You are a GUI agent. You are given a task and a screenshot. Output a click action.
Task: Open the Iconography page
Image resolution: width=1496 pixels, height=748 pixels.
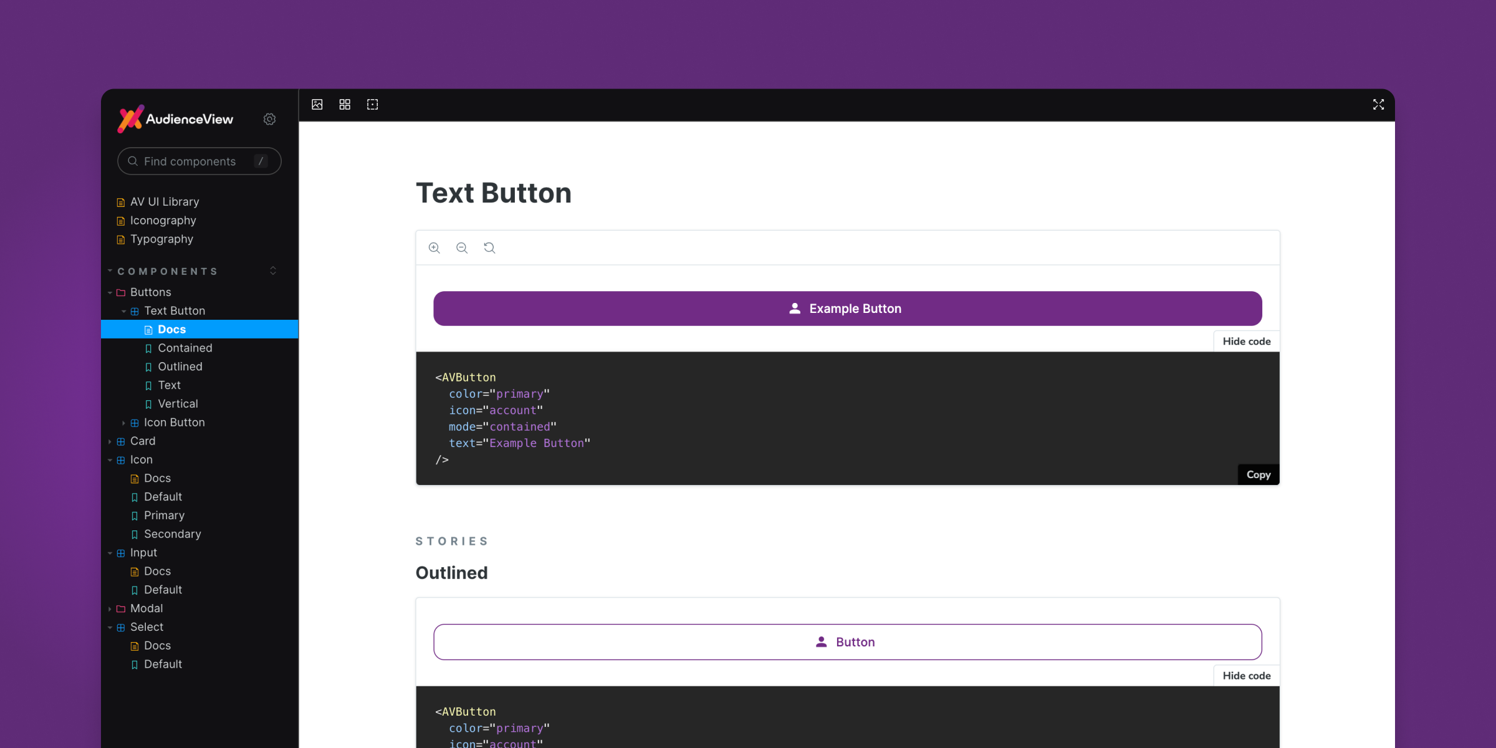click(163, 220)
